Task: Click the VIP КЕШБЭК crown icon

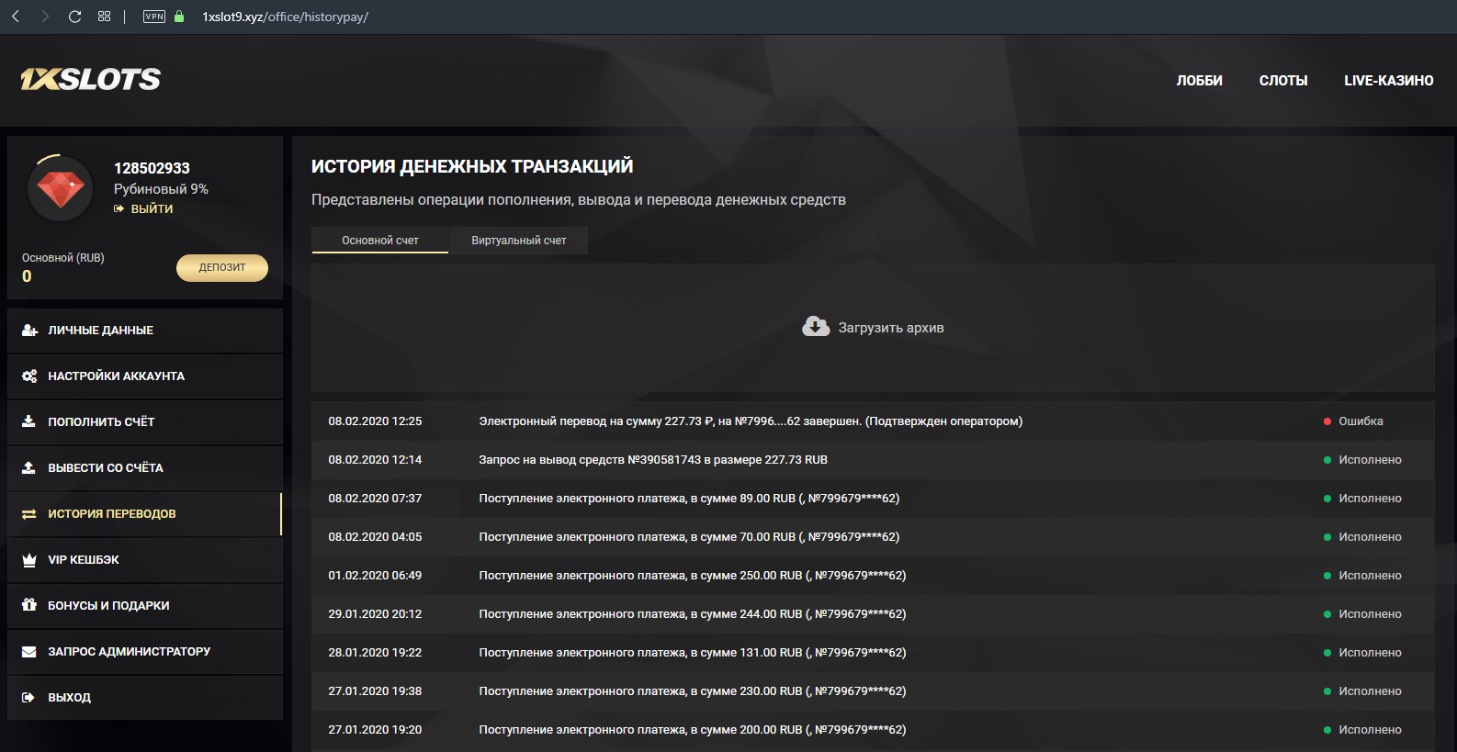Action: click(29, 560)
